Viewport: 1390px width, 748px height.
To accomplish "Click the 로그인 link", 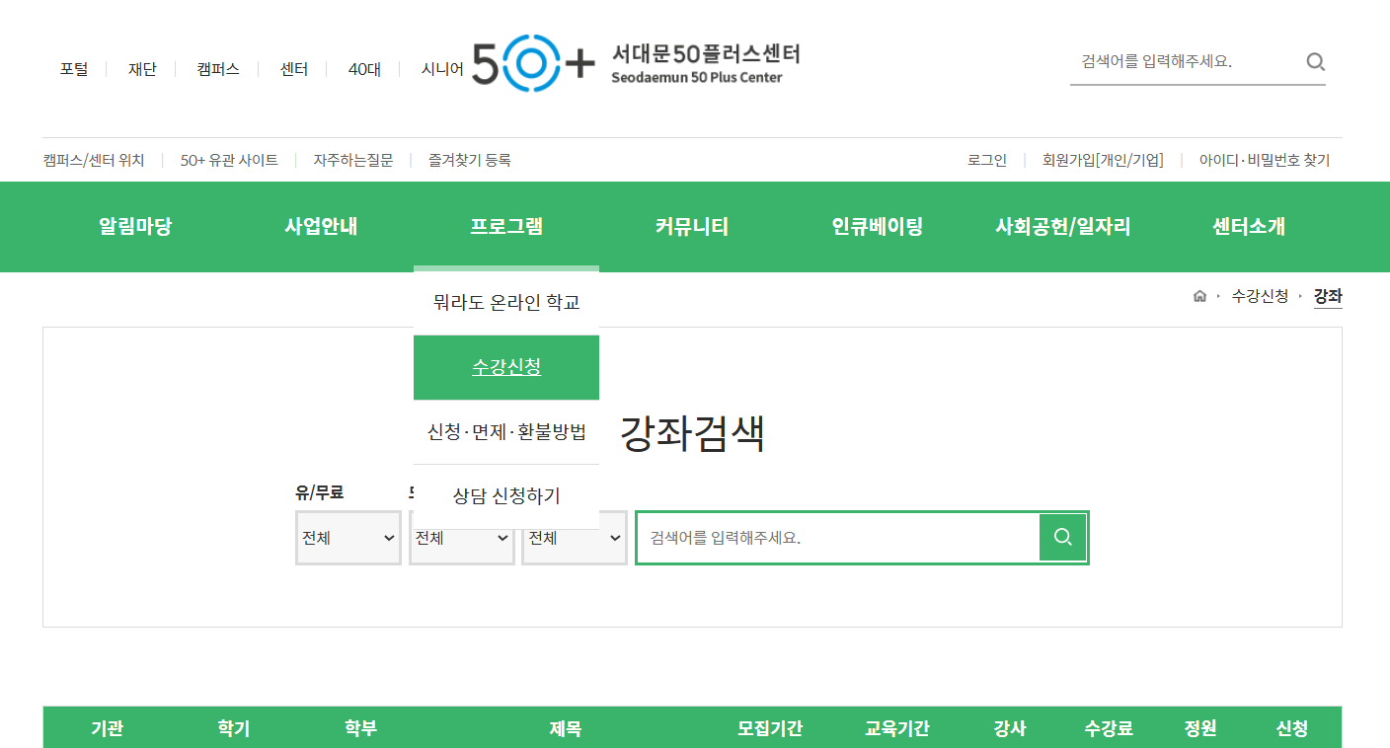I will [986, 160].
